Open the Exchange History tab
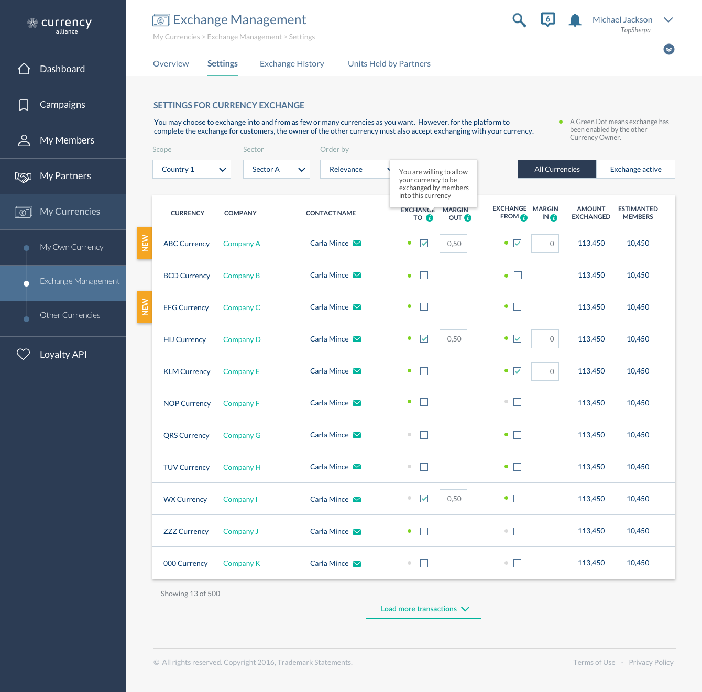The height and width of the screenshot is (692, 702). 292,63
